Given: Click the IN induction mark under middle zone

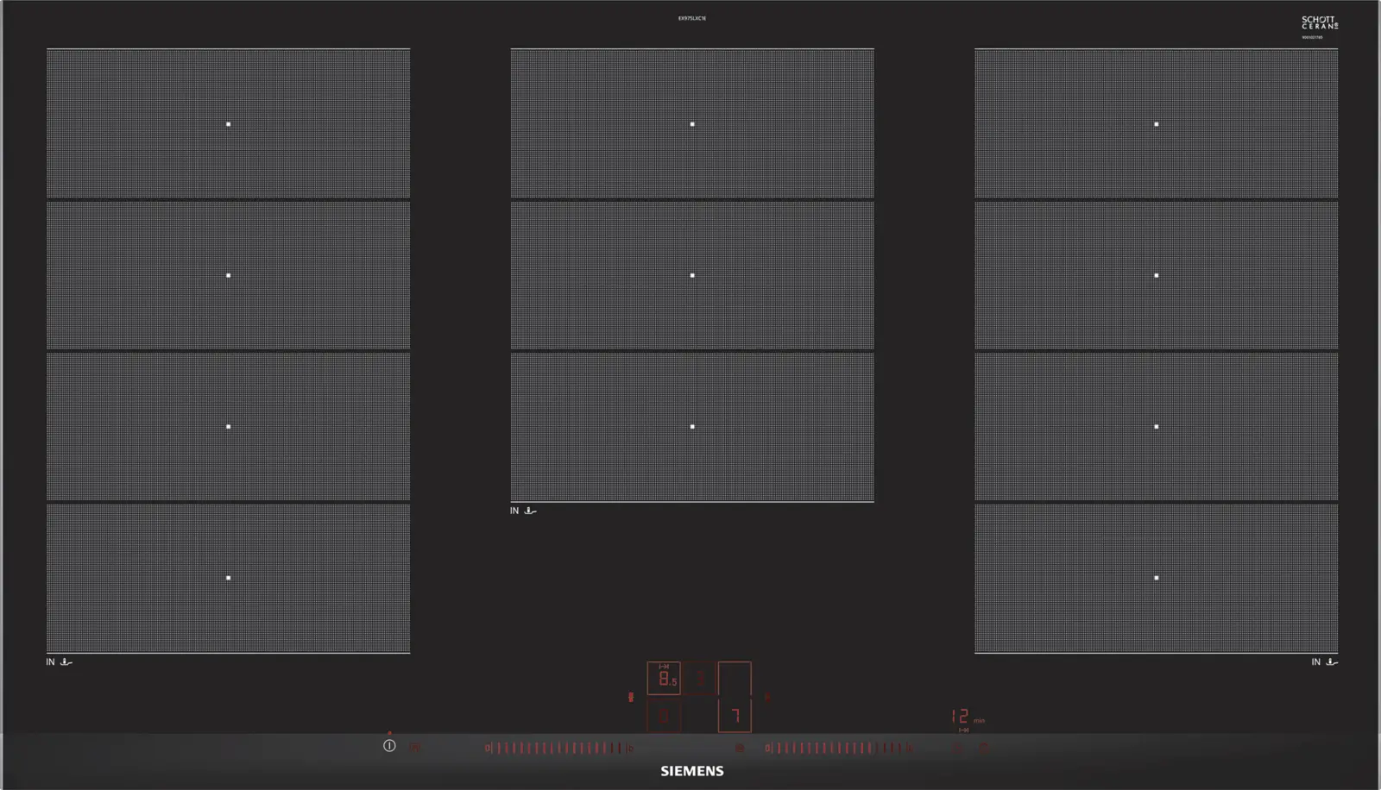Looking at the screenshot, I should pos(523,511).
